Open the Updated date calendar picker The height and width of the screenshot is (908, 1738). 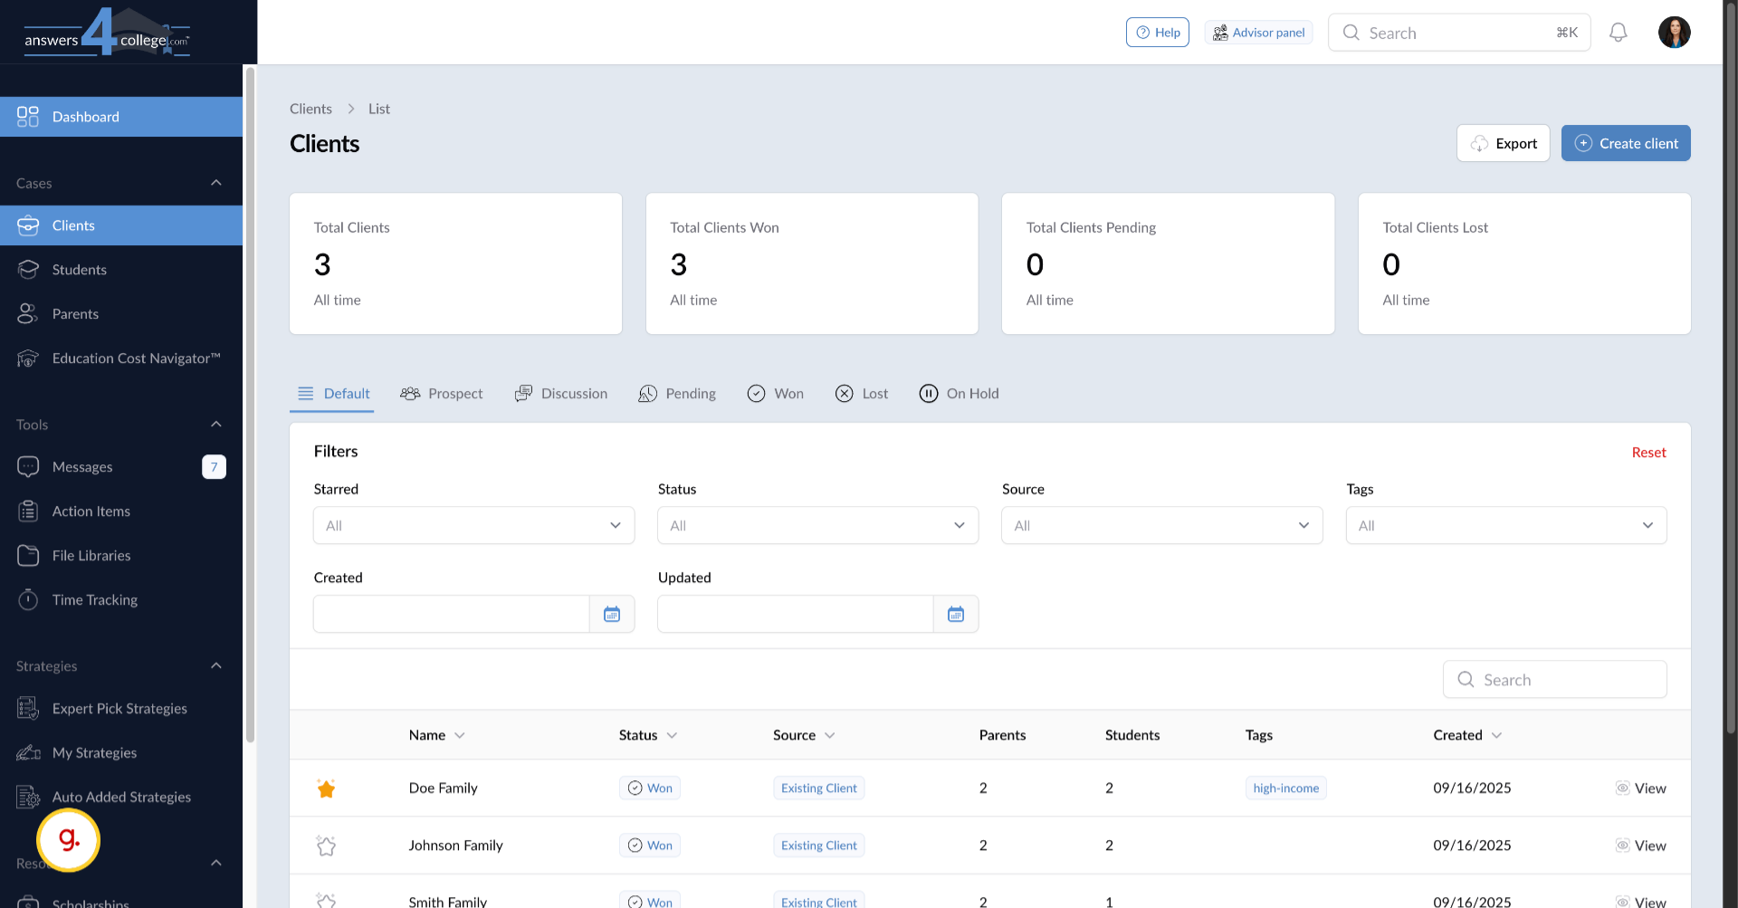tap(956, 615)
